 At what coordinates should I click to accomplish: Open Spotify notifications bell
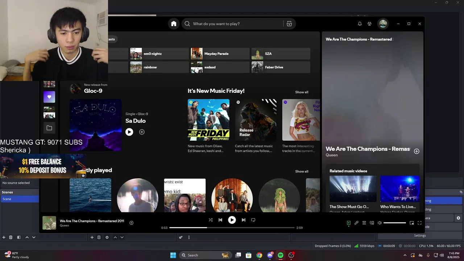360,24
